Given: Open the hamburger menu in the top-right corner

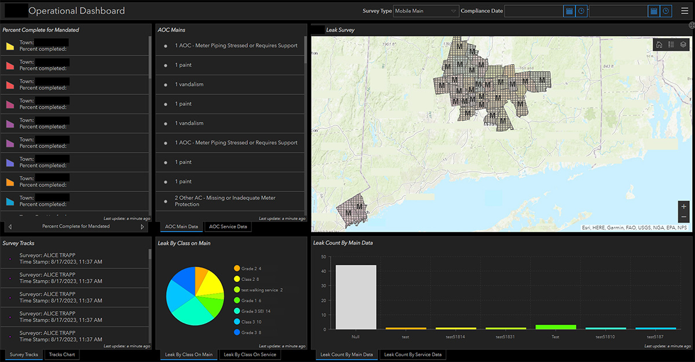Looking at the screenshot, I should point(685,10).
